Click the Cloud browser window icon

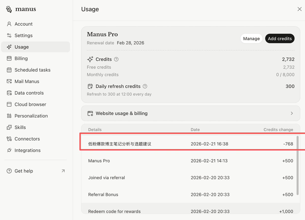pos(9,104)
